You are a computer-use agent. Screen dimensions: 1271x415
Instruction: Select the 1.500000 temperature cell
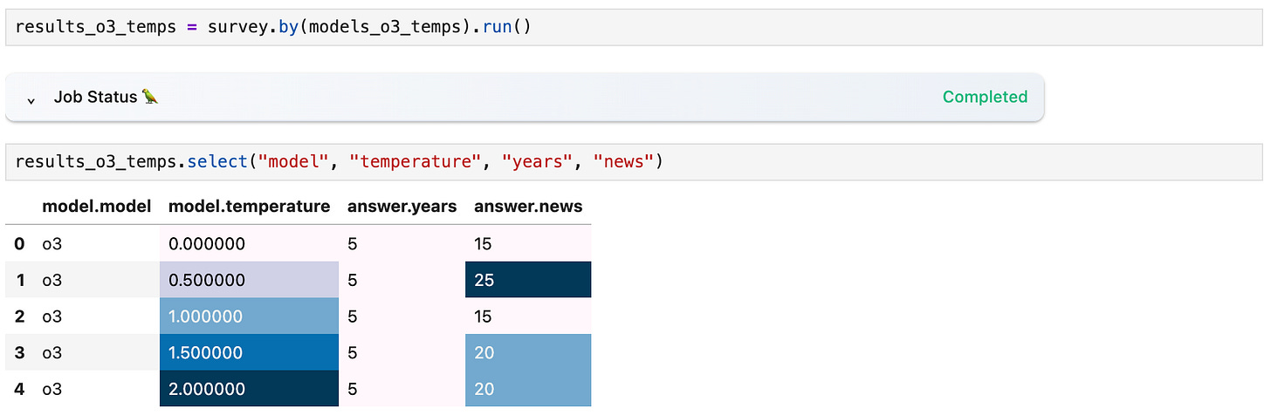click(x=249, y=352)
